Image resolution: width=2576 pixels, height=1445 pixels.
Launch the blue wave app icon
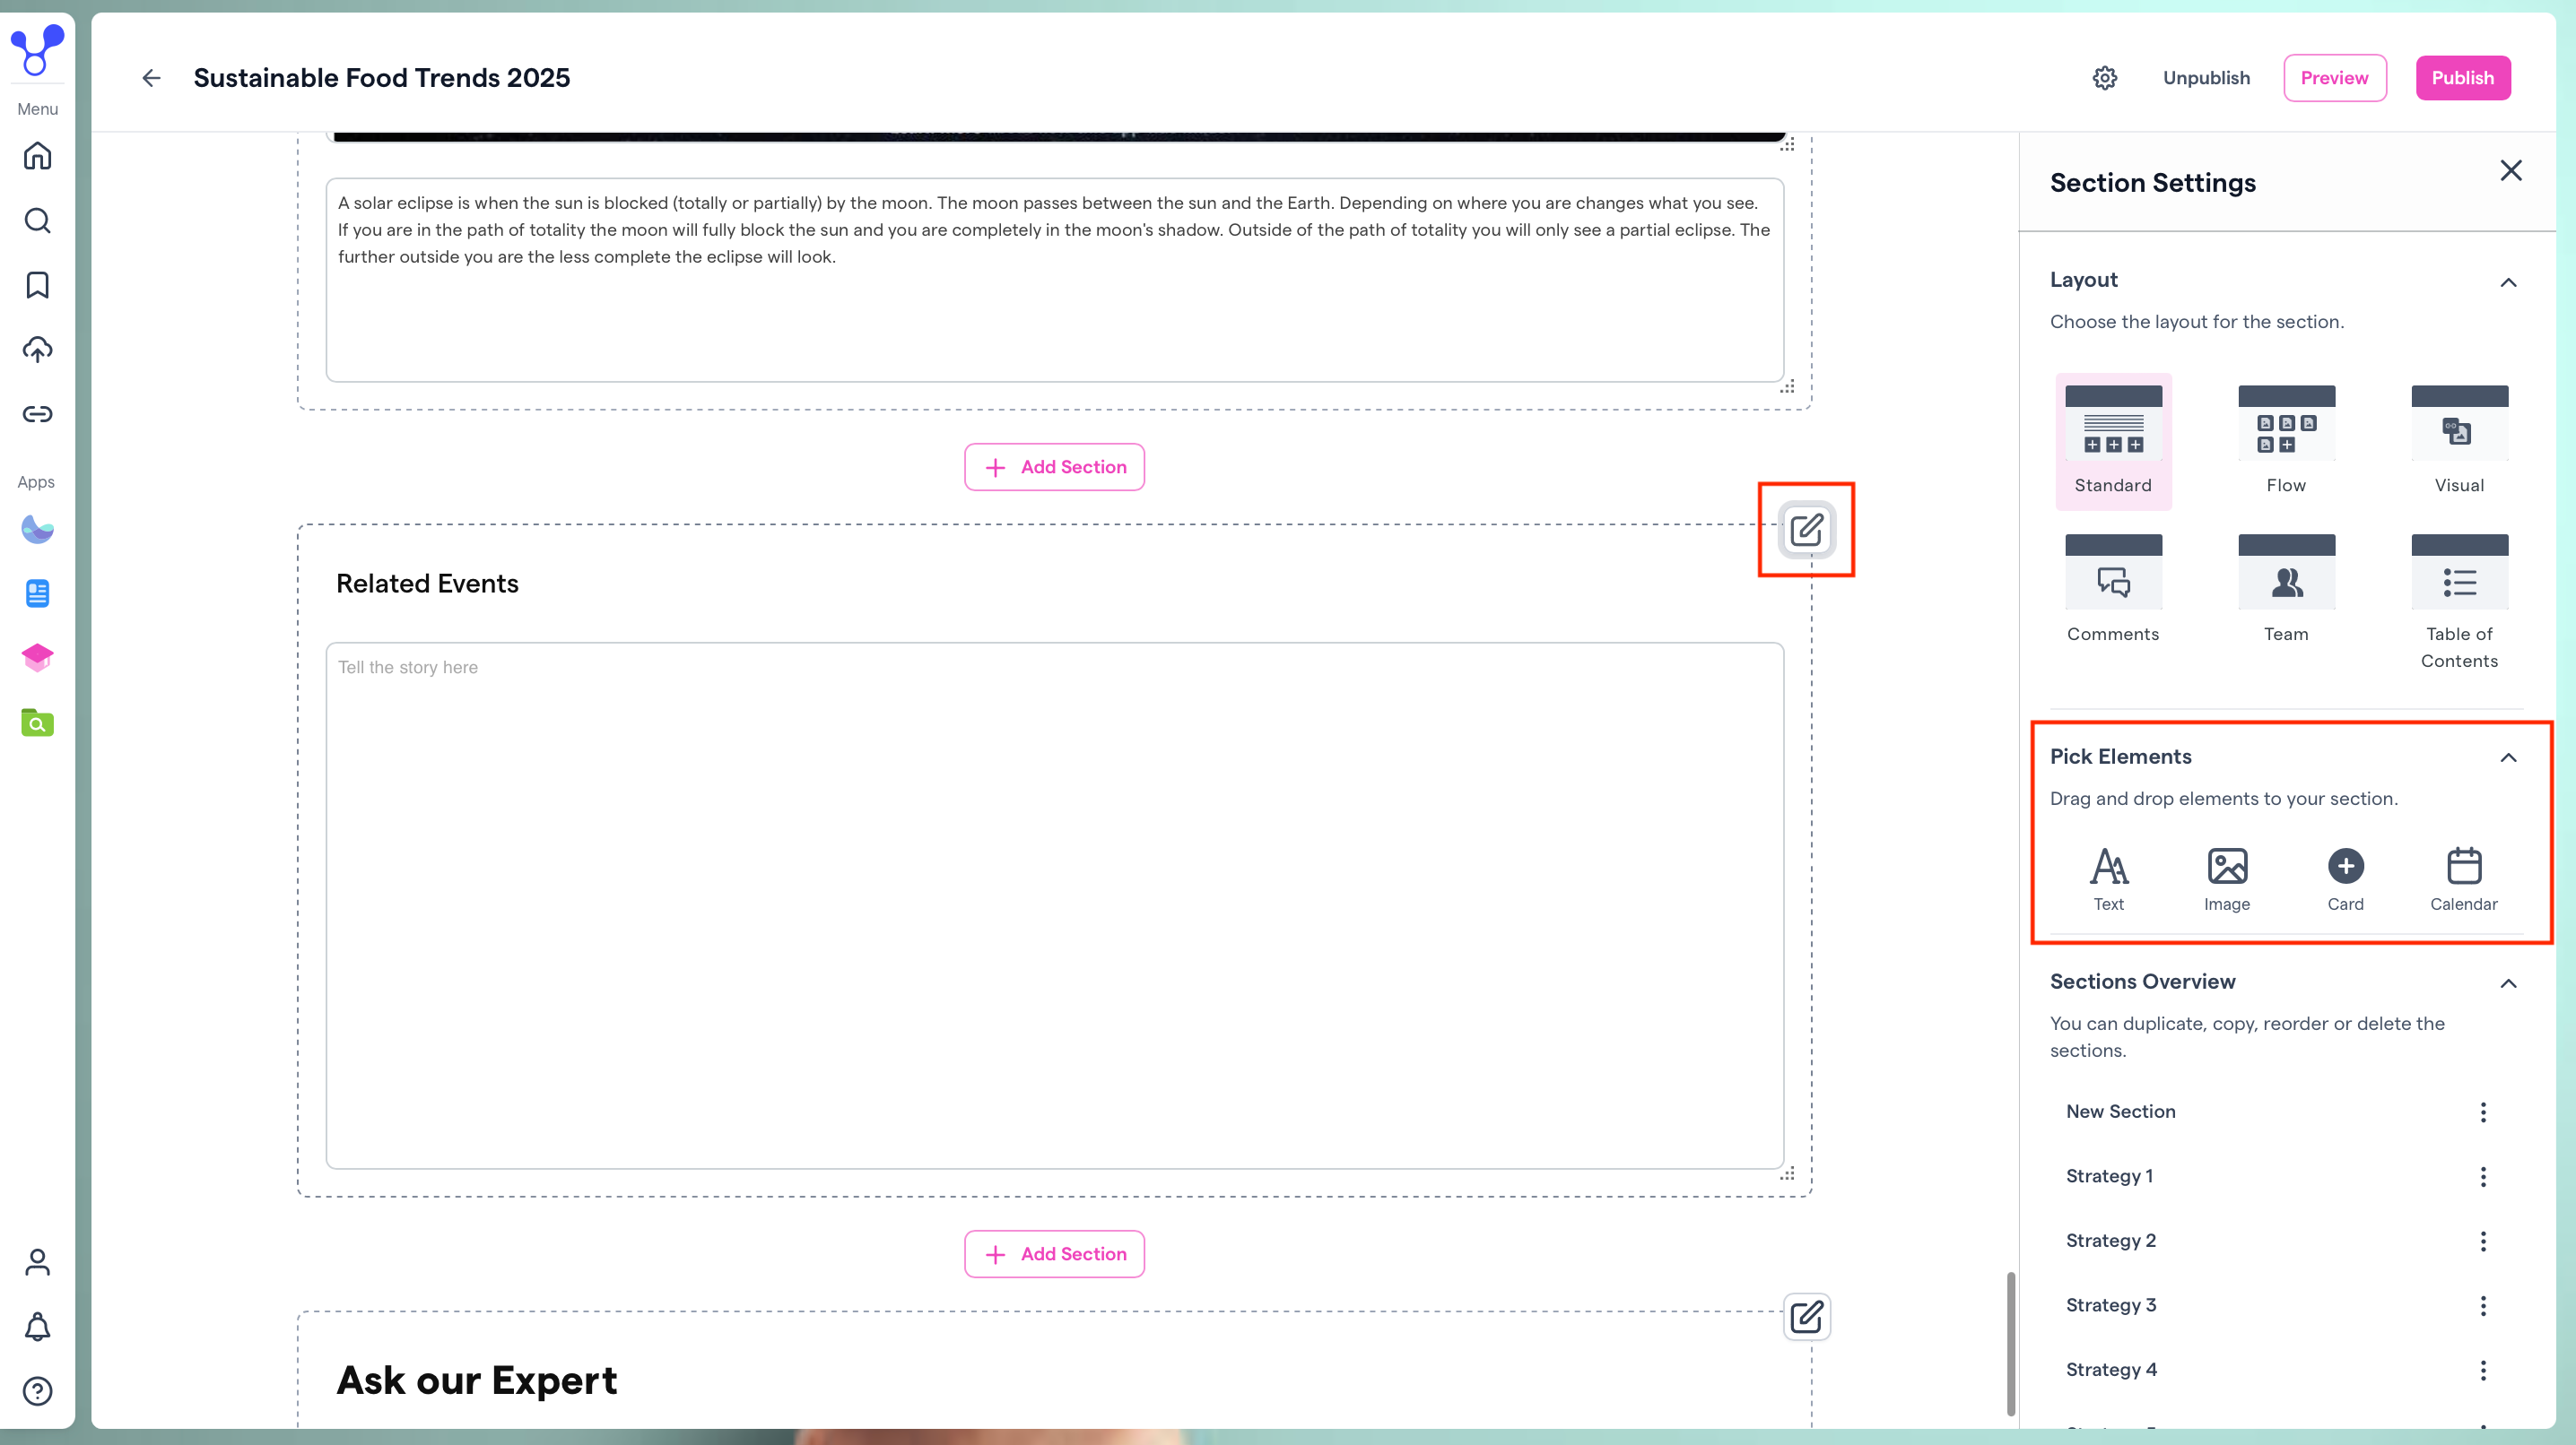click(37, 529)
